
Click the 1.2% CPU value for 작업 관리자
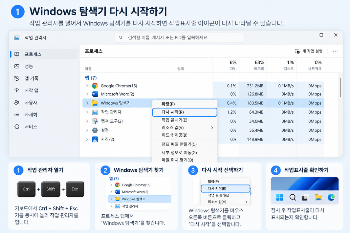(x=231, y=112)
